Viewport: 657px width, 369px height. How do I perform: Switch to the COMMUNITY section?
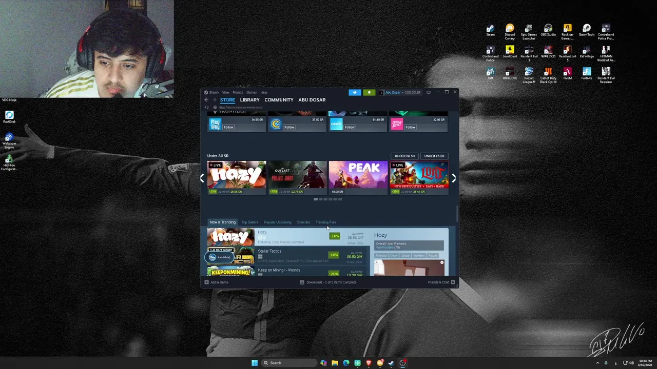click(x=279, y=100)
